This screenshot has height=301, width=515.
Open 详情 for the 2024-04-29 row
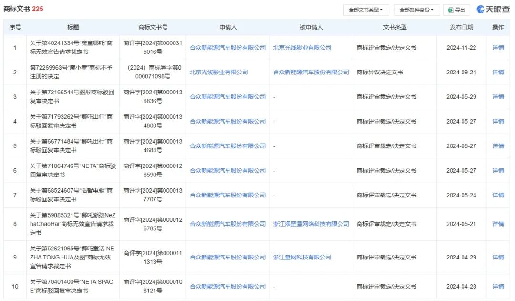[x=498, y=257]
